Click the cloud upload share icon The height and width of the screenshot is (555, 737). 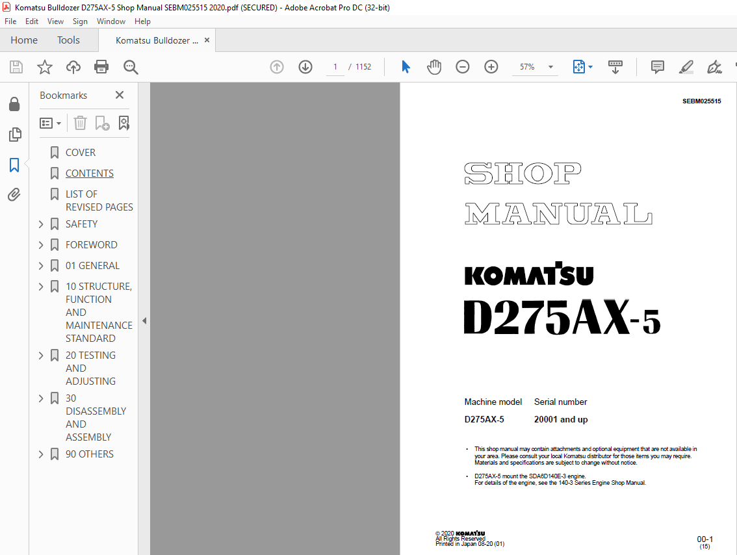point(73,67)
